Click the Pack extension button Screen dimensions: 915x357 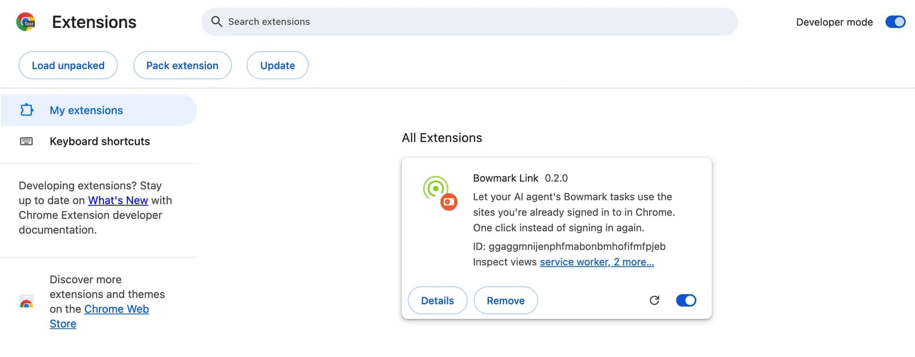point(182,65)
